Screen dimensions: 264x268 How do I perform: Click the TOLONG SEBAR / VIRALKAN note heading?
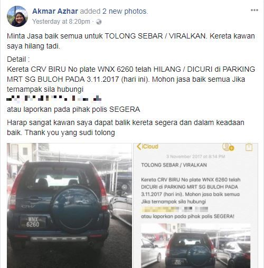pos(174,165)
